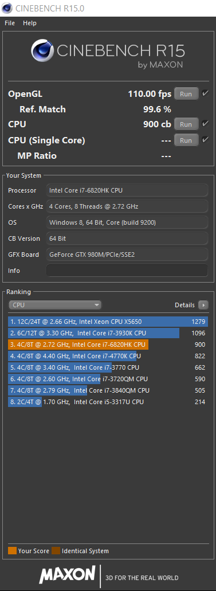Image resolution: width=216 pixels, height=591 pixels.
Task: Run the OpenGL benchmark
Action: click(186, 94)
